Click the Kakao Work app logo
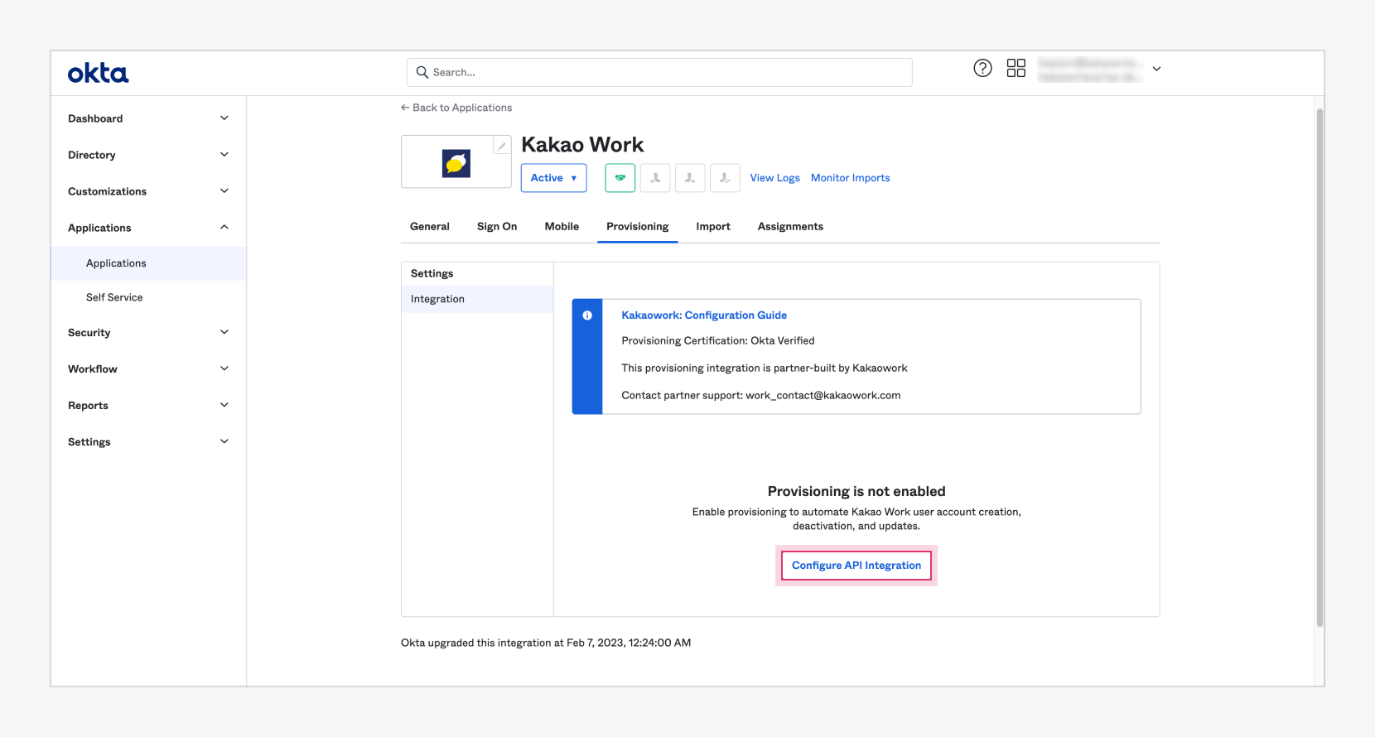This screenshot has width=1375, height=737. tap(456, 163)
